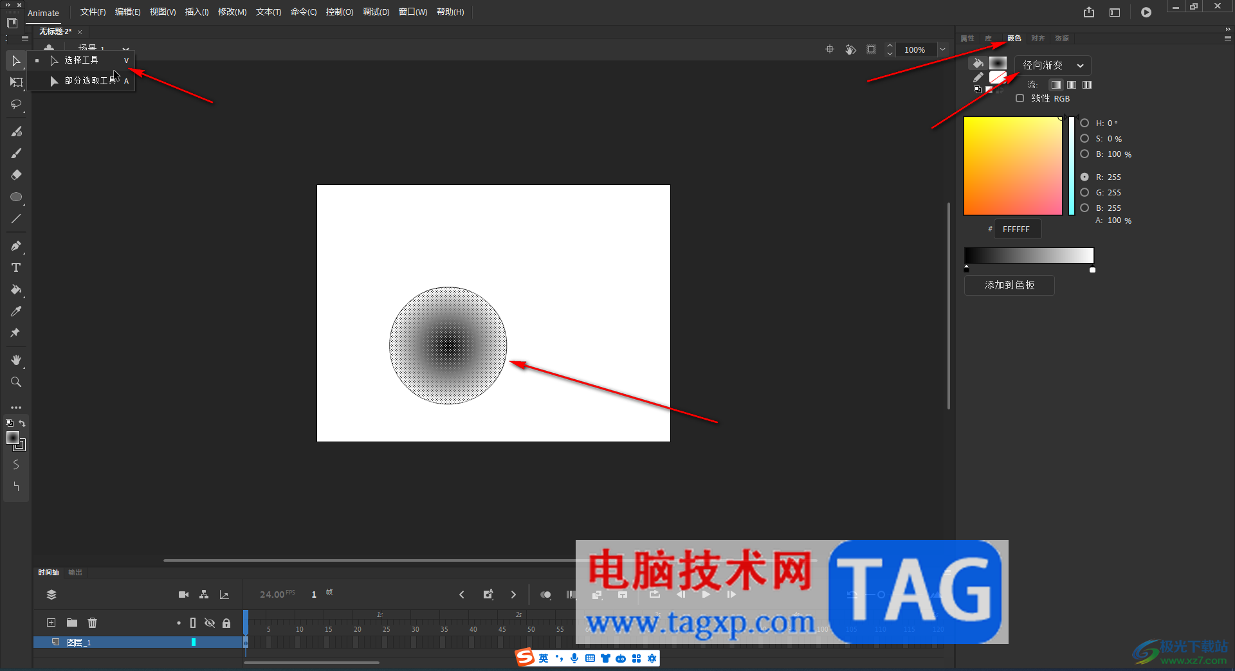This screenshot has height=671, width=1235.
Task: Go to the previous keyframe arrow
Action: click(x=462, y=595)
